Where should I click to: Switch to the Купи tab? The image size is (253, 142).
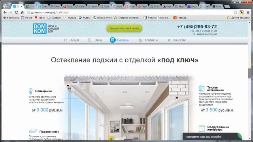click(93, 6)
